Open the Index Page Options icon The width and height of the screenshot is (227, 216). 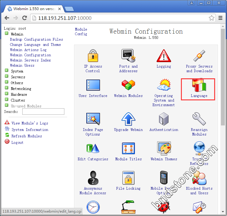93,119
